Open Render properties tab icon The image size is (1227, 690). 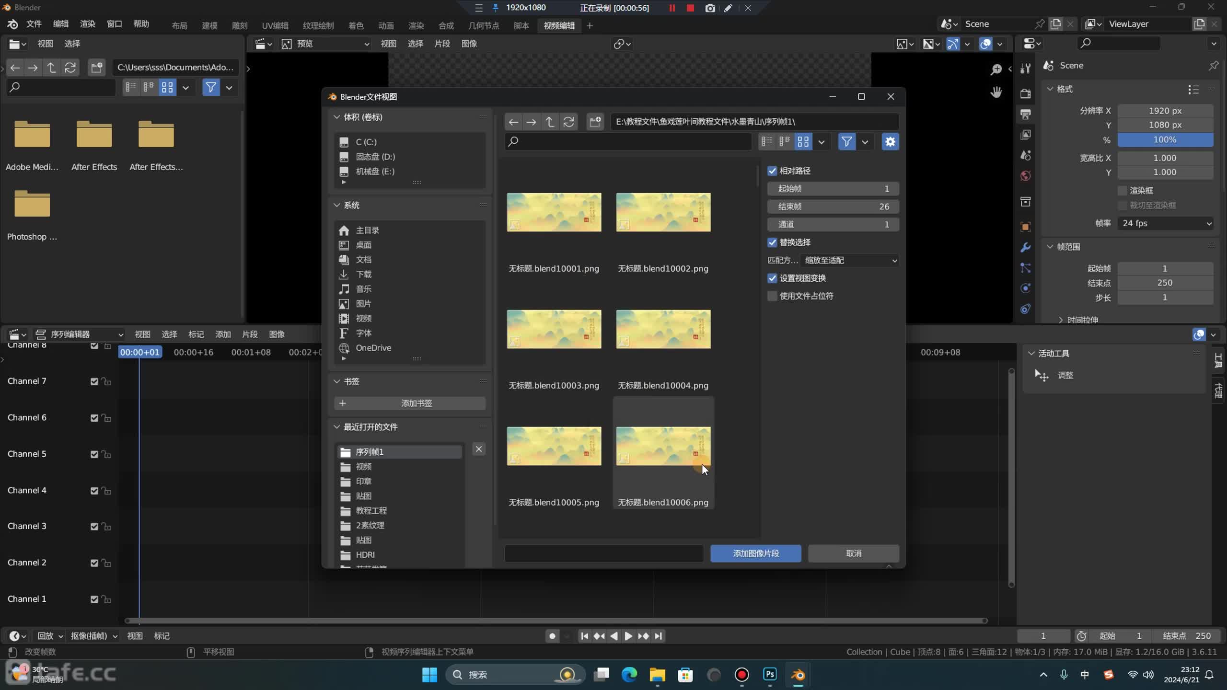point(1026,93)
